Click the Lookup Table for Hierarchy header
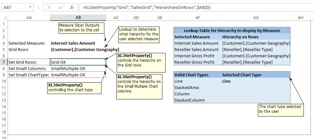Image resolution: width=314 pixels, height=139 pixels. [232, 30]
